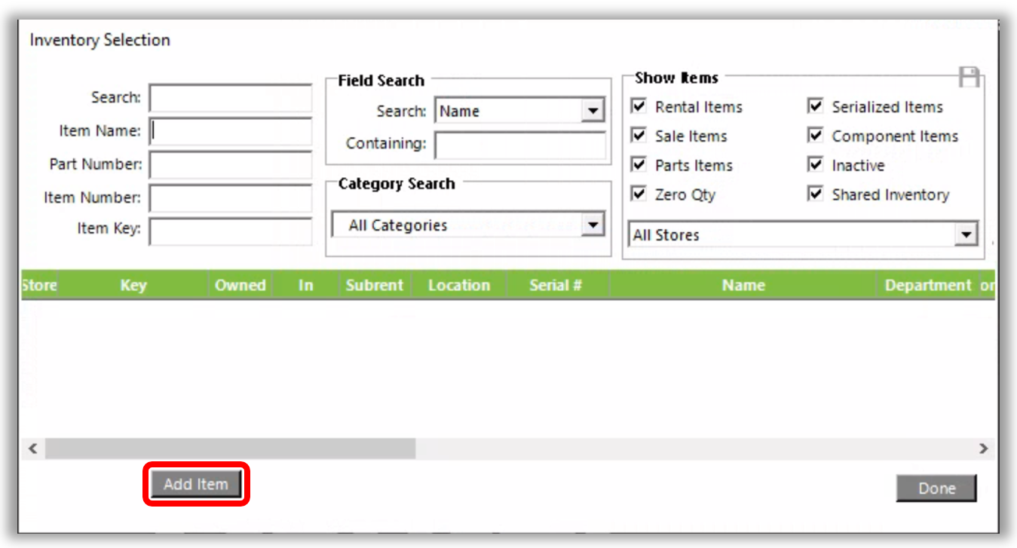Open the All Stores dropdown
The image size is (1017, 548).
966,235
